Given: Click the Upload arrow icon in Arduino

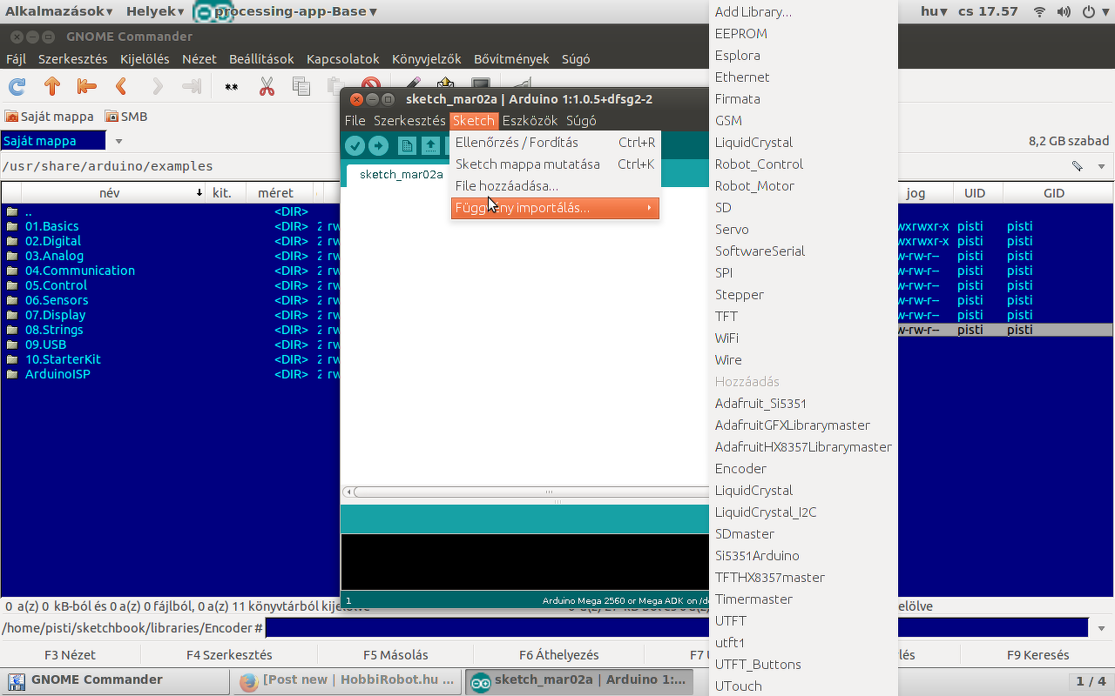Looking at the screenshot, I should point(378,145).
